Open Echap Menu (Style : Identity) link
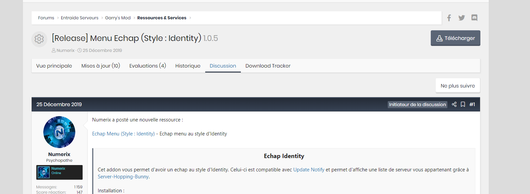Viewport: 530px width, 194px height. (x=123, y=134)
